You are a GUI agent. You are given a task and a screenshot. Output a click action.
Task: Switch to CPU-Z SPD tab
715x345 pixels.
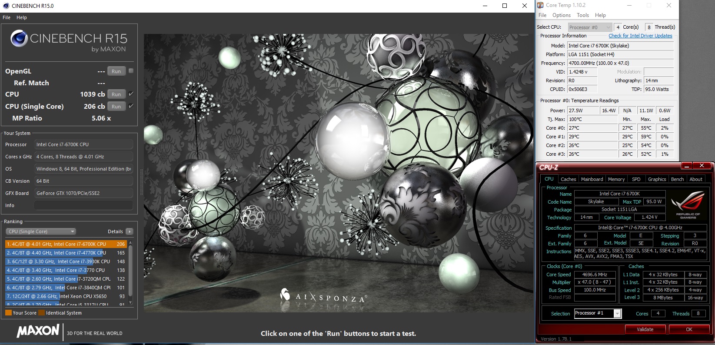coord(636,179)
